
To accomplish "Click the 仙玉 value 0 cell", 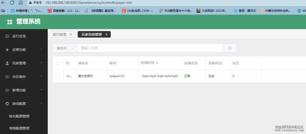I will (x=233, y=76).
